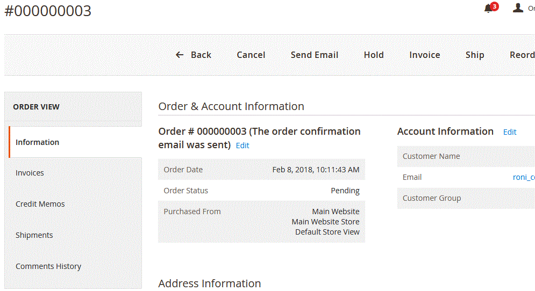Click Edit link next to order number
Image resolution: width=535 pixels, height=291 pixels.
click(242, 146)
